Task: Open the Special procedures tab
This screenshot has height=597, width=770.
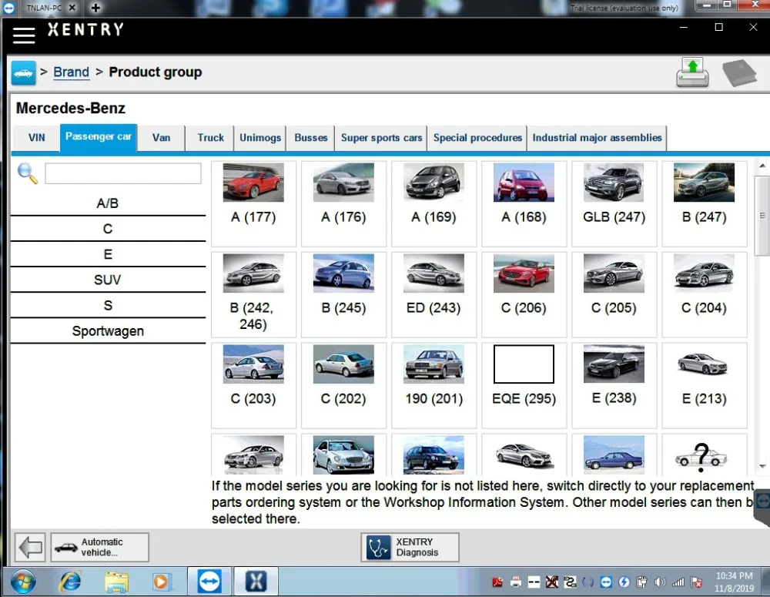Action: click(477, 138)
